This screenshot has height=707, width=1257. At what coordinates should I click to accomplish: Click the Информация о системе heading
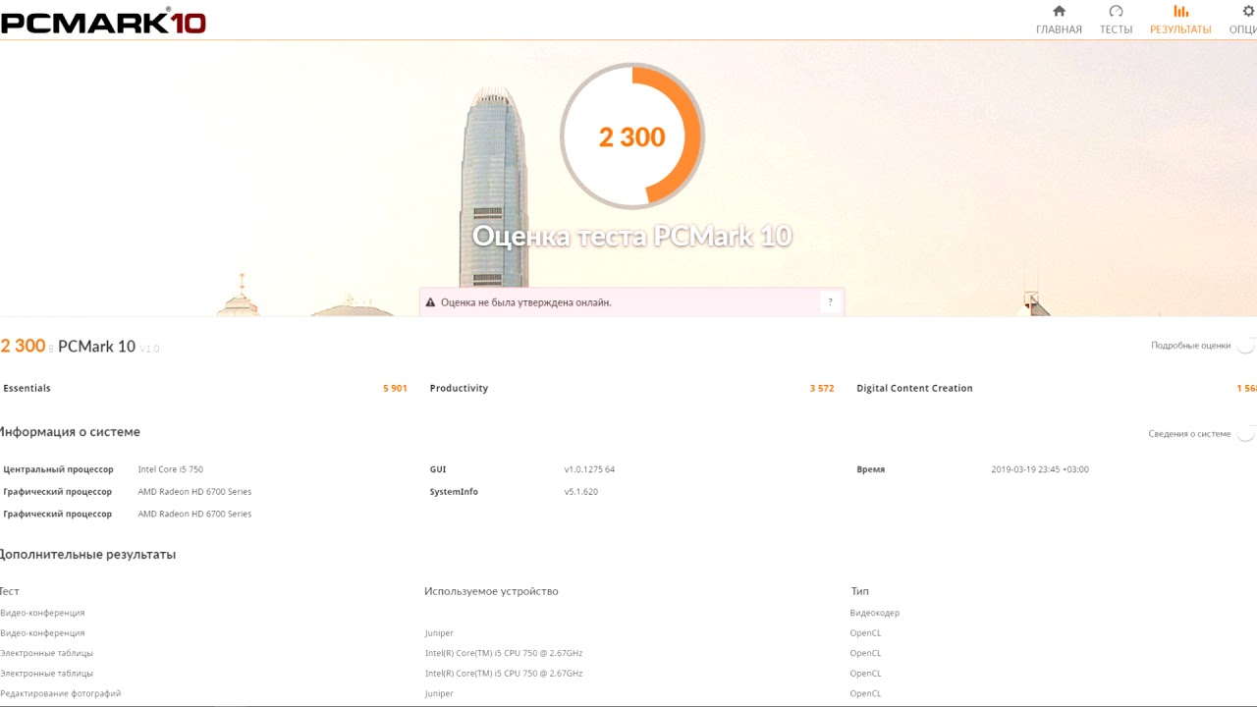click(x=70, y=432)
